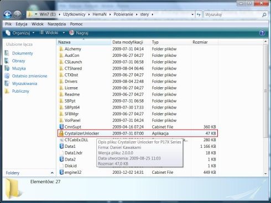Click the refresh button beside address bar
271x203 pixels.
coord(199,14)
